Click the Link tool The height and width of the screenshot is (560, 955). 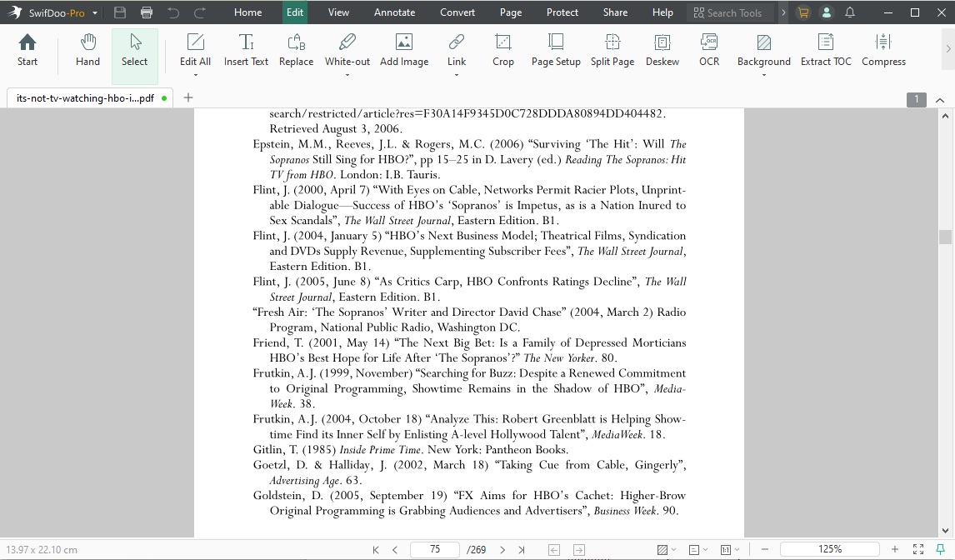pos(456,51)
